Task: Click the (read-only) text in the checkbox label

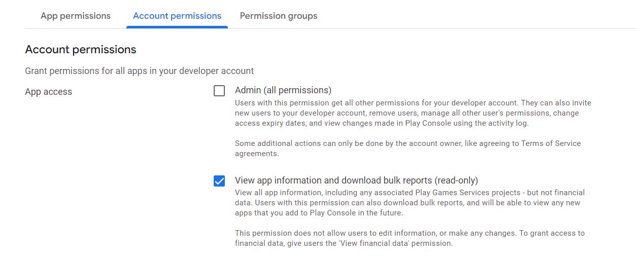Action: click(456, 180)
